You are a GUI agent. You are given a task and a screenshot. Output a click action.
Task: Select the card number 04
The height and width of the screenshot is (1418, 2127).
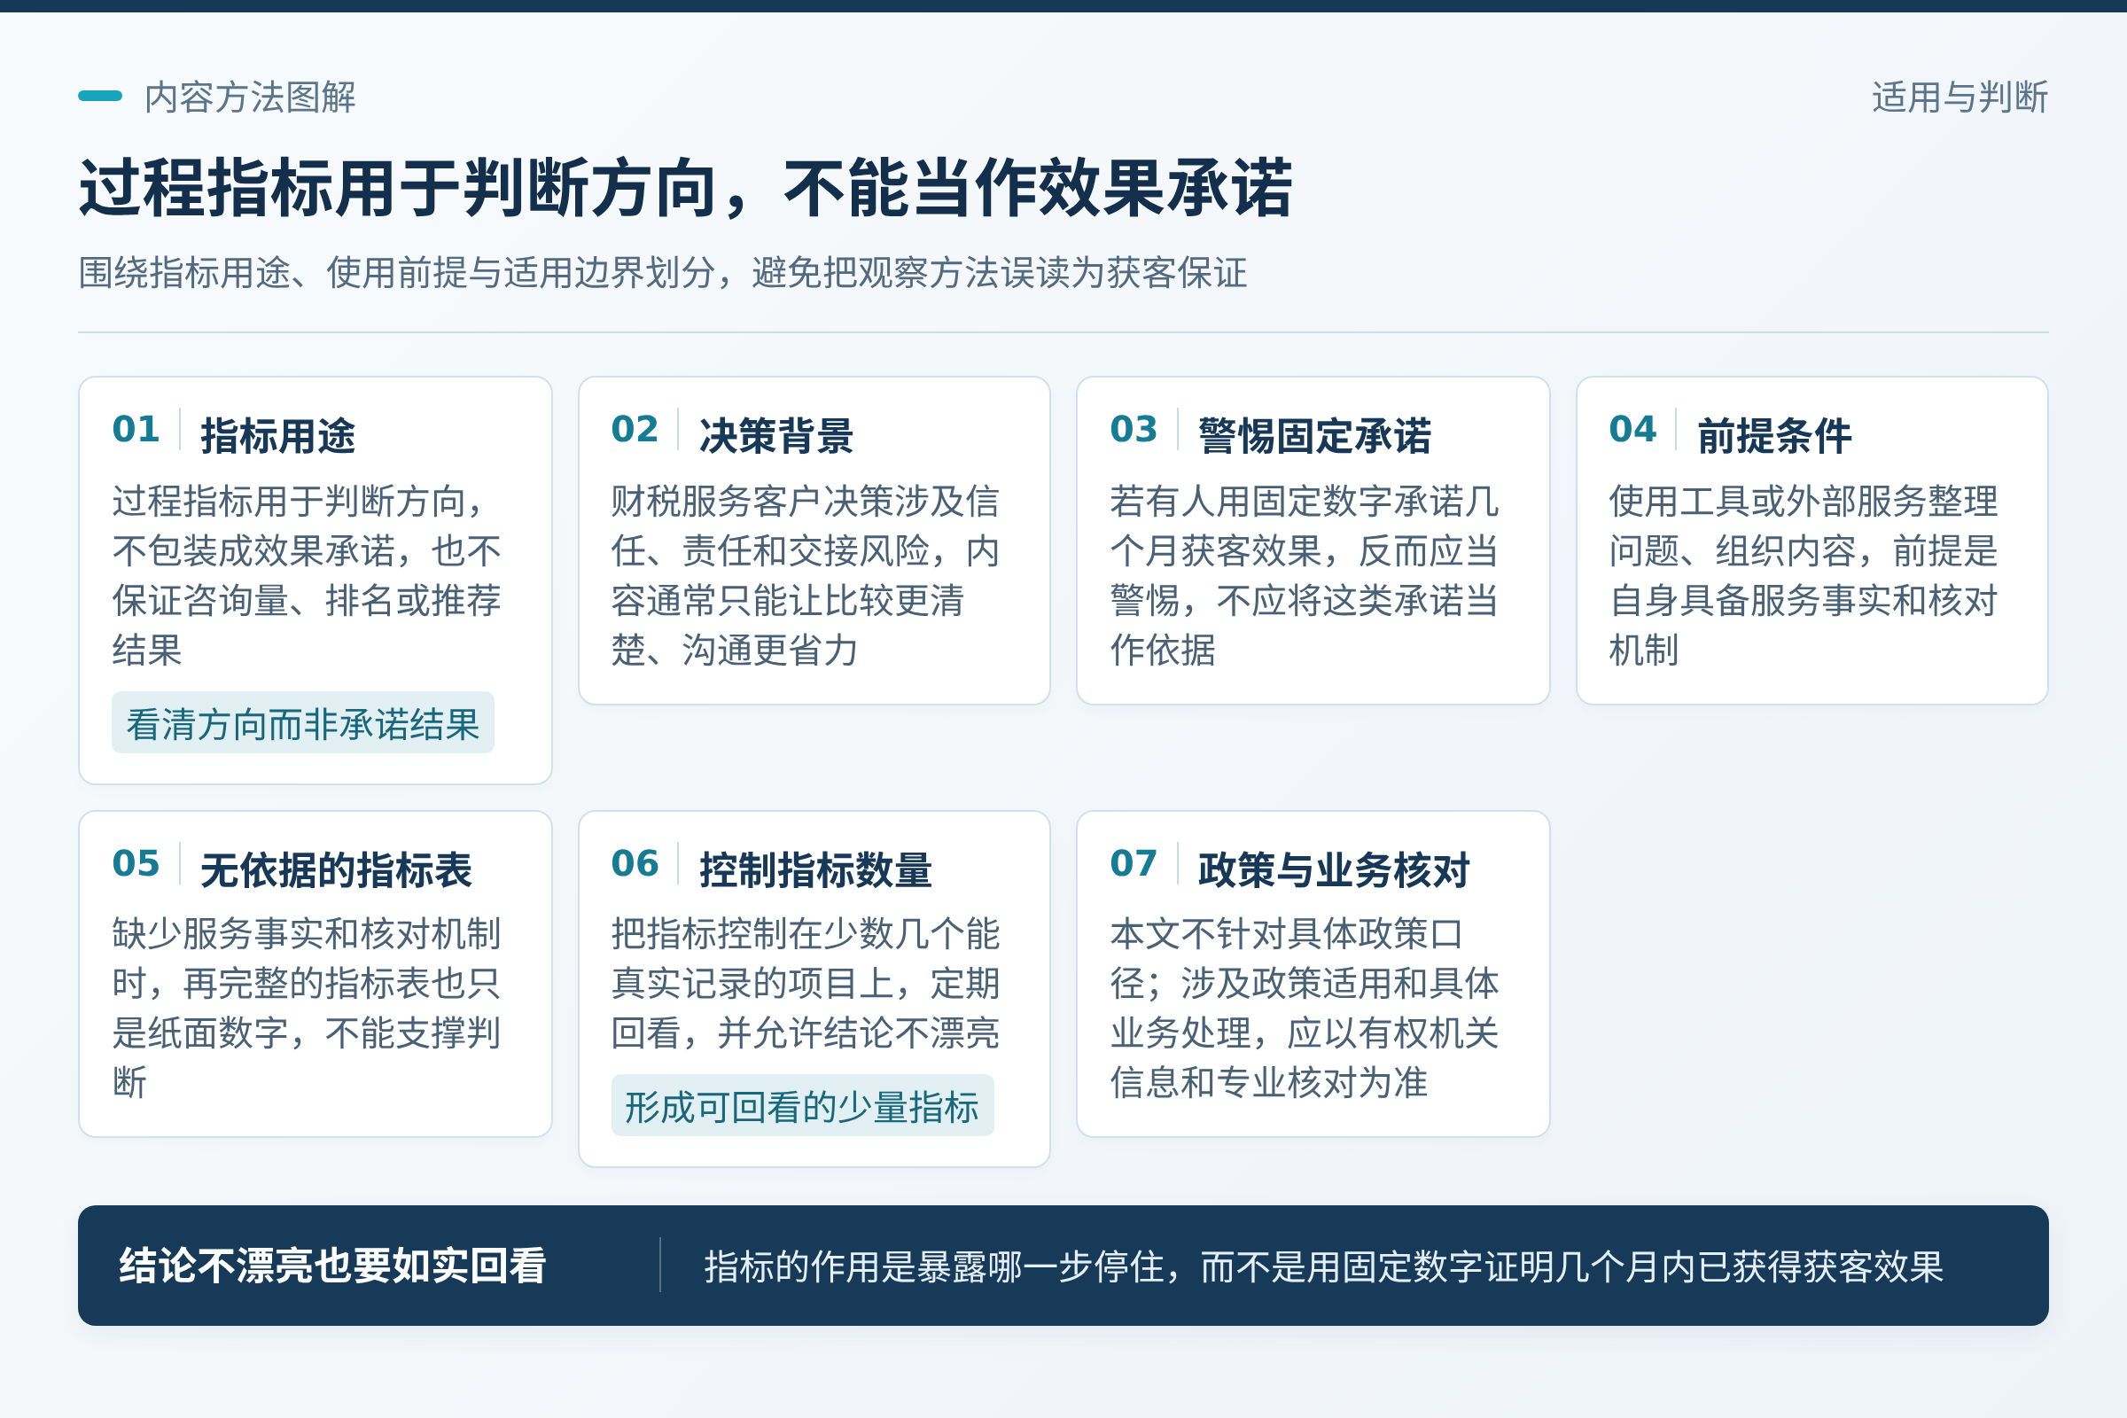tap(1632, 429)
